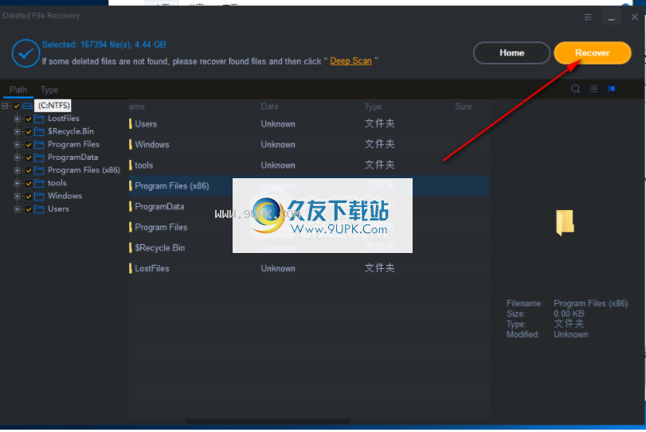
Task: Select the tools row in file list
Action: (x=309, y=165)
